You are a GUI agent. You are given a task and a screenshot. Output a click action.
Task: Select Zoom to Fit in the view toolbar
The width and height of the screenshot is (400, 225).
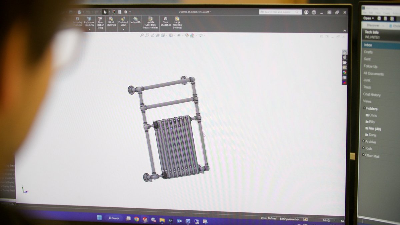pos(142,36)
